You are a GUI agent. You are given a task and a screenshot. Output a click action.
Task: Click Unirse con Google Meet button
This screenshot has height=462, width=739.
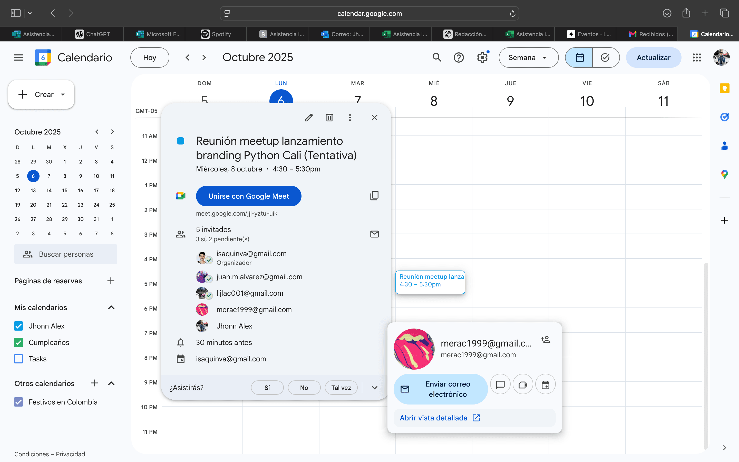248,196
